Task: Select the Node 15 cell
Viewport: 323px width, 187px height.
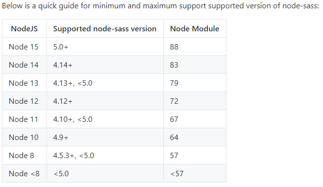Action: [x=24, y=47]
